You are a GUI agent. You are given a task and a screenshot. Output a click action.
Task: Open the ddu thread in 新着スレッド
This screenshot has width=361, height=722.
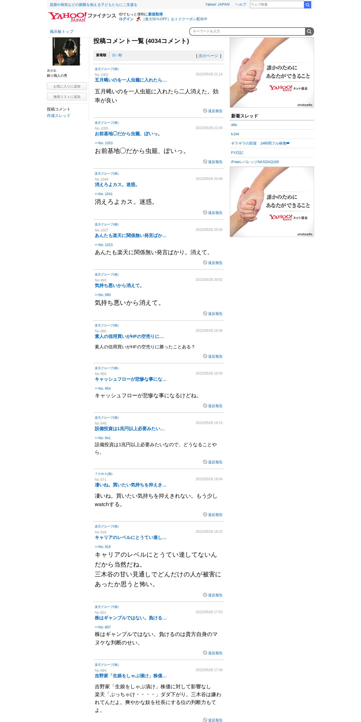point(234,125)
